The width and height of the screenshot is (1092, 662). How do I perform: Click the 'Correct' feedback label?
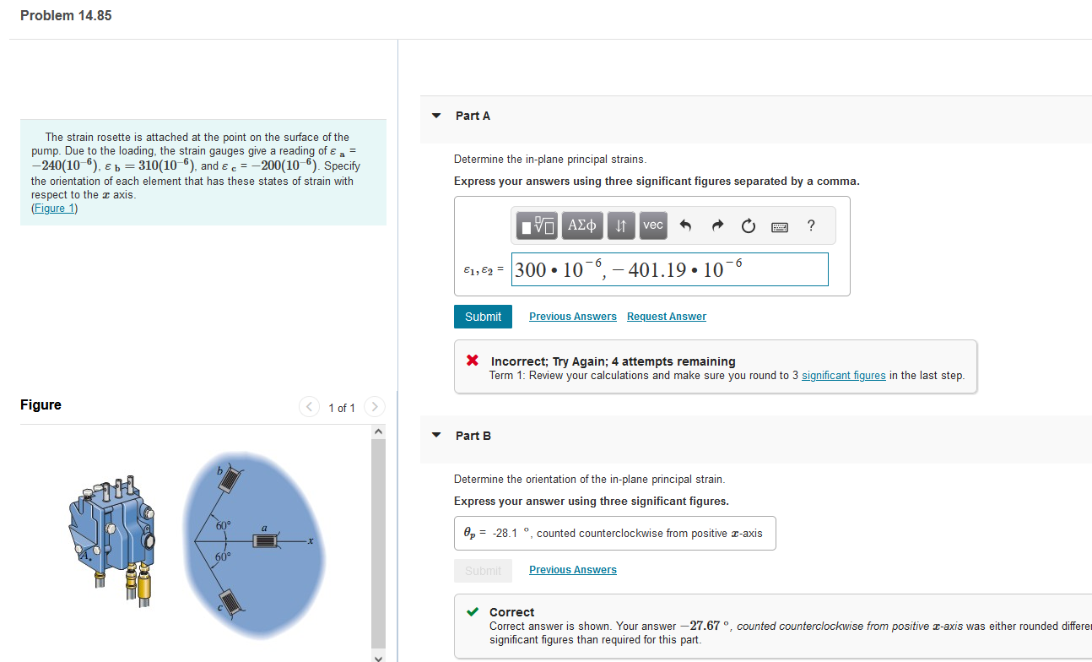tap(512, 612)
